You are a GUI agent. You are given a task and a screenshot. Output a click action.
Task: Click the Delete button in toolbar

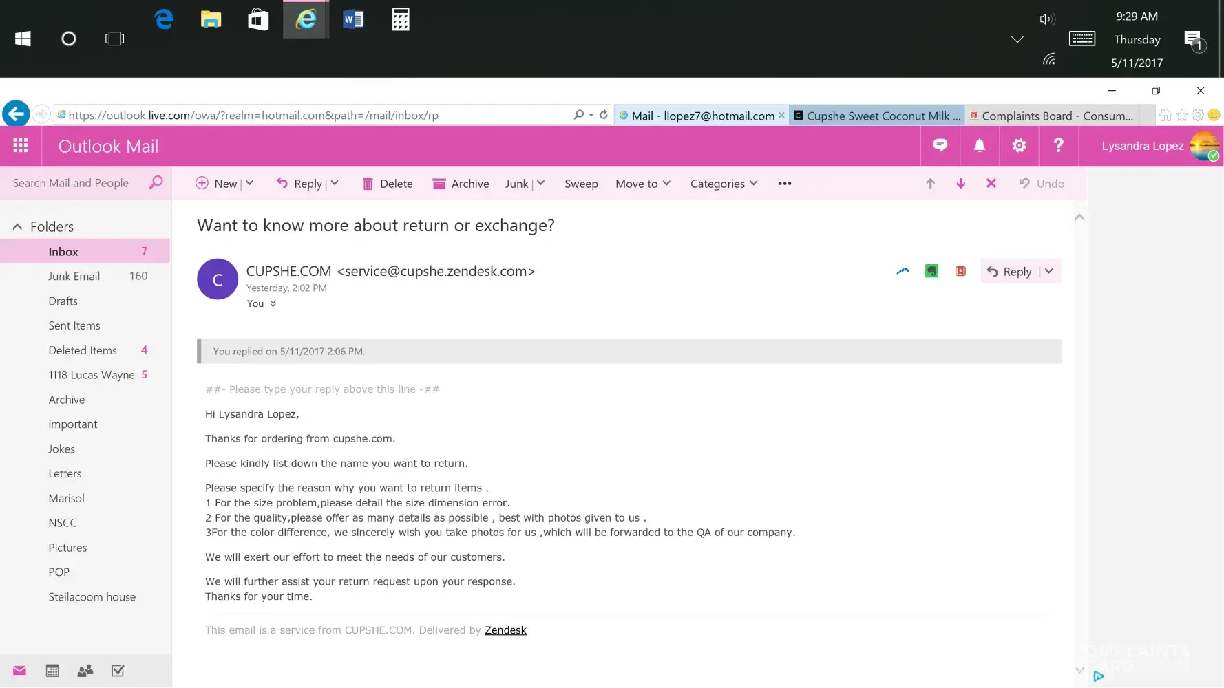pyautogui.click(x=388, y=184)
